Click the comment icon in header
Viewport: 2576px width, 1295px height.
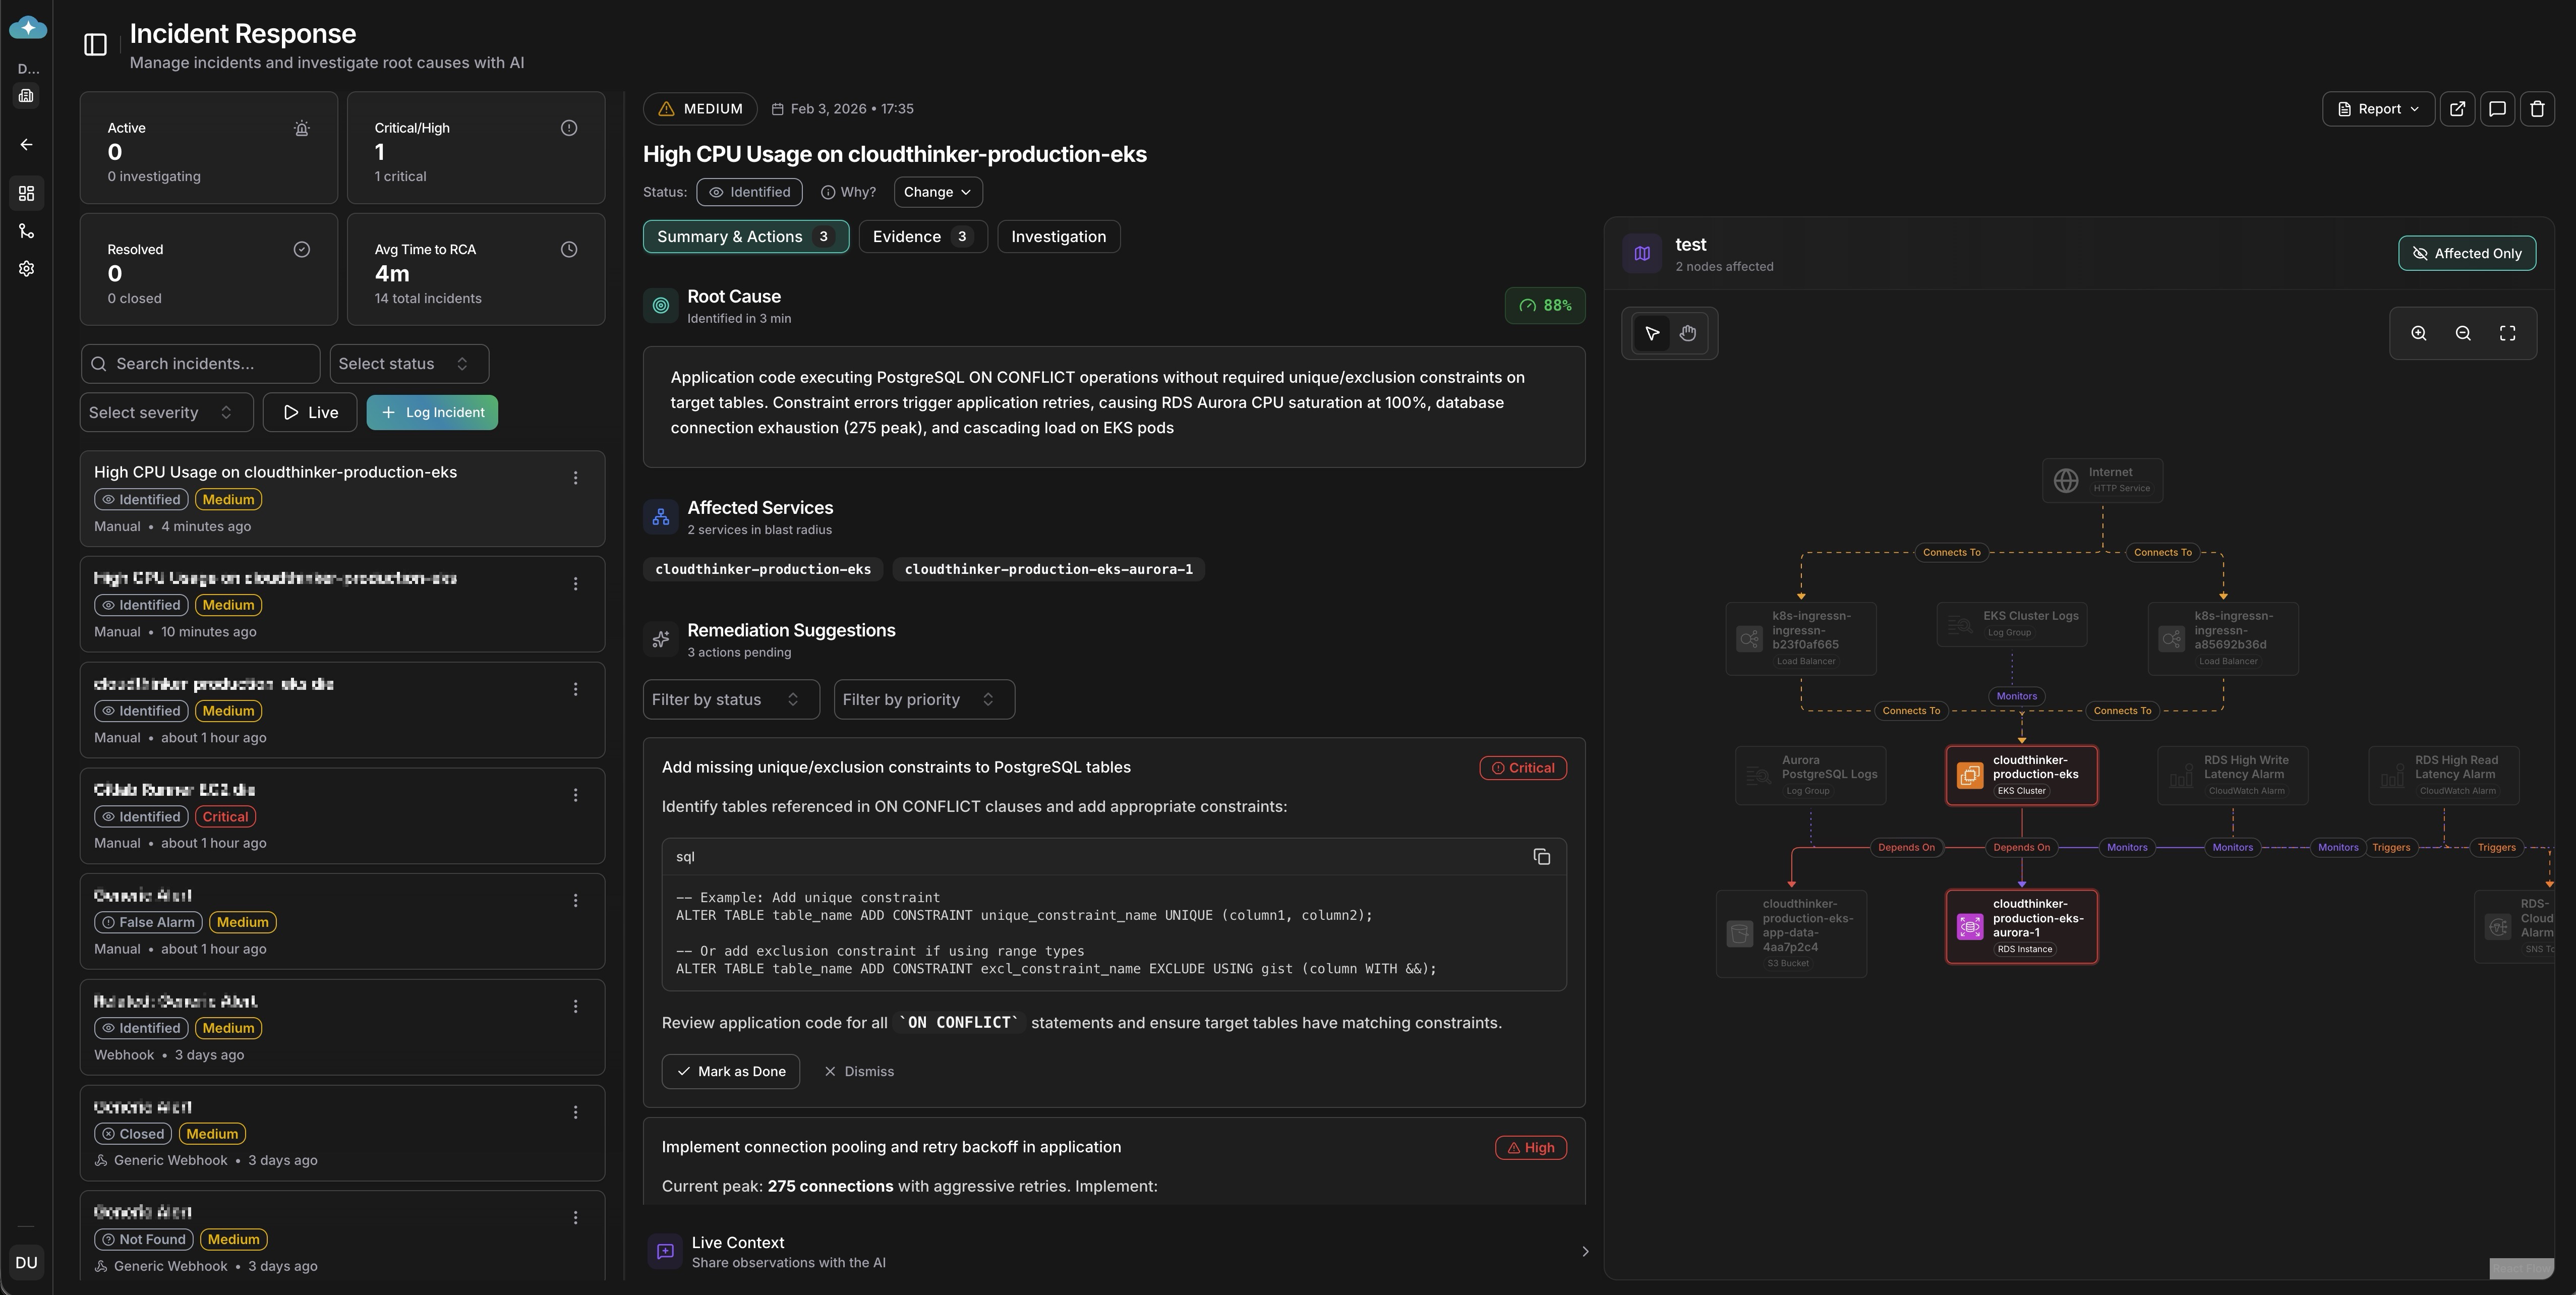pyautogui.click(x=2497, y=109)
